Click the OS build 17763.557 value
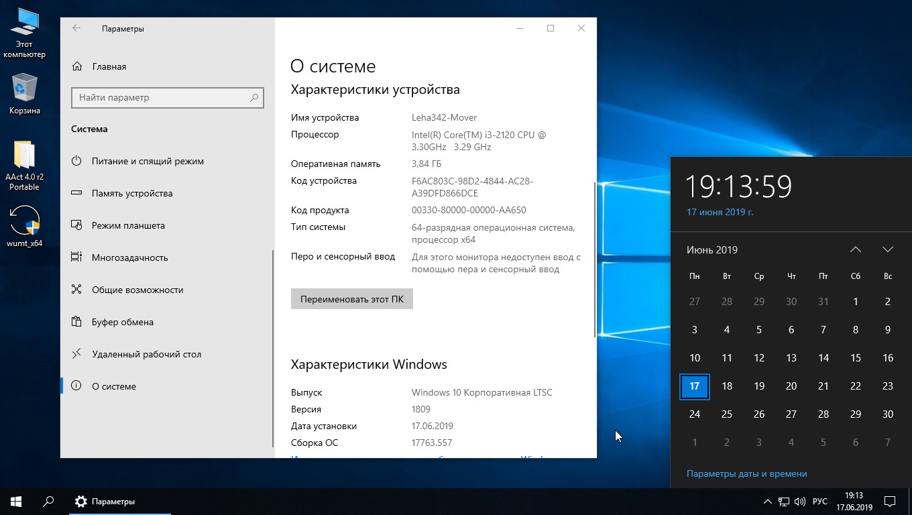This screenshot has height=515, width=912. (x=432, y=443)
